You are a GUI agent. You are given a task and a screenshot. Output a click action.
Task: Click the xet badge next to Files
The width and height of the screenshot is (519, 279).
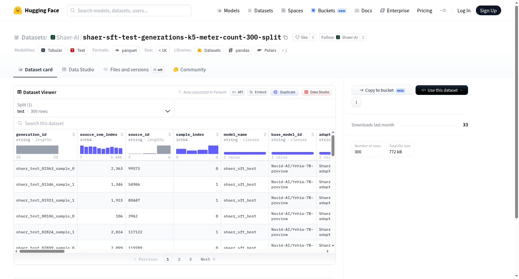[x=158, y=70]
